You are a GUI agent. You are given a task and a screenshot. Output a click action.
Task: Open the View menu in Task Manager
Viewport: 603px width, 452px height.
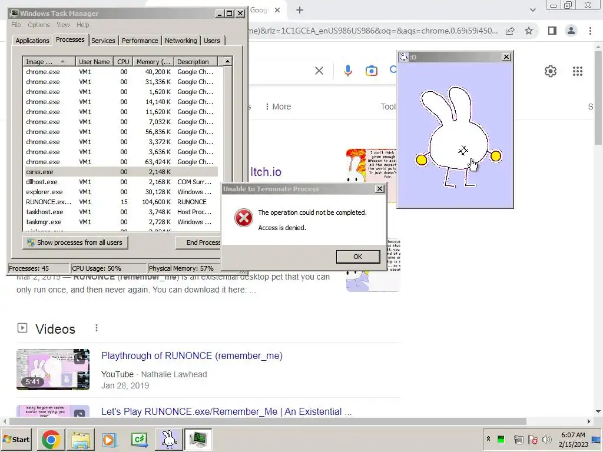63,25
